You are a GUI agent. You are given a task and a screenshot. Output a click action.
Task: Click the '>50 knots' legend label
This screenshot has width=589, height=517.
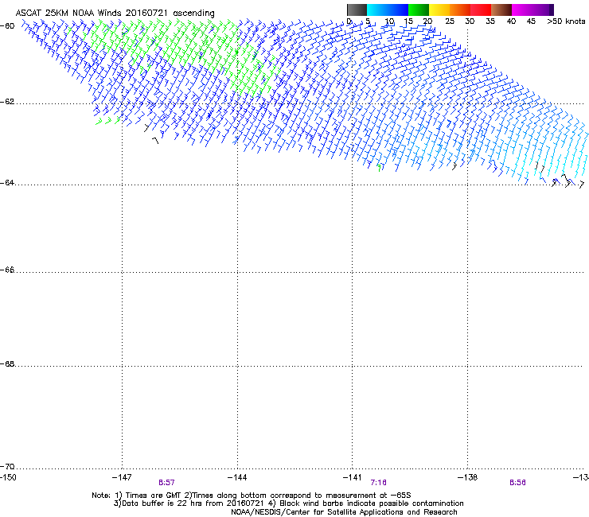coord(566,21)
